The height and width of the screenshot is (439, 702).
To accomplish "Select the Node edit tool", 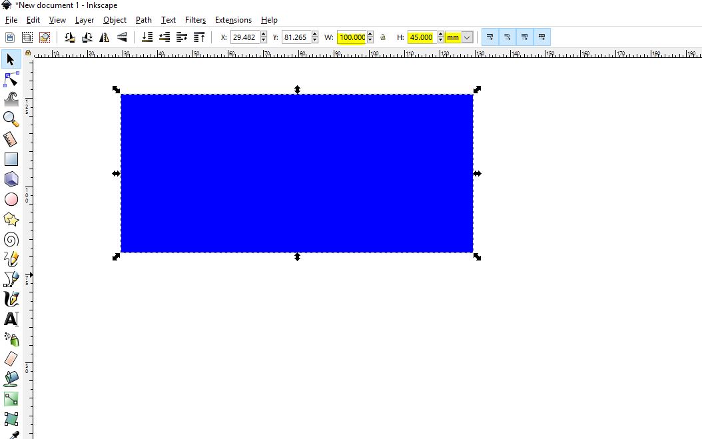I will pyautogui.click(x=11, y=80).
